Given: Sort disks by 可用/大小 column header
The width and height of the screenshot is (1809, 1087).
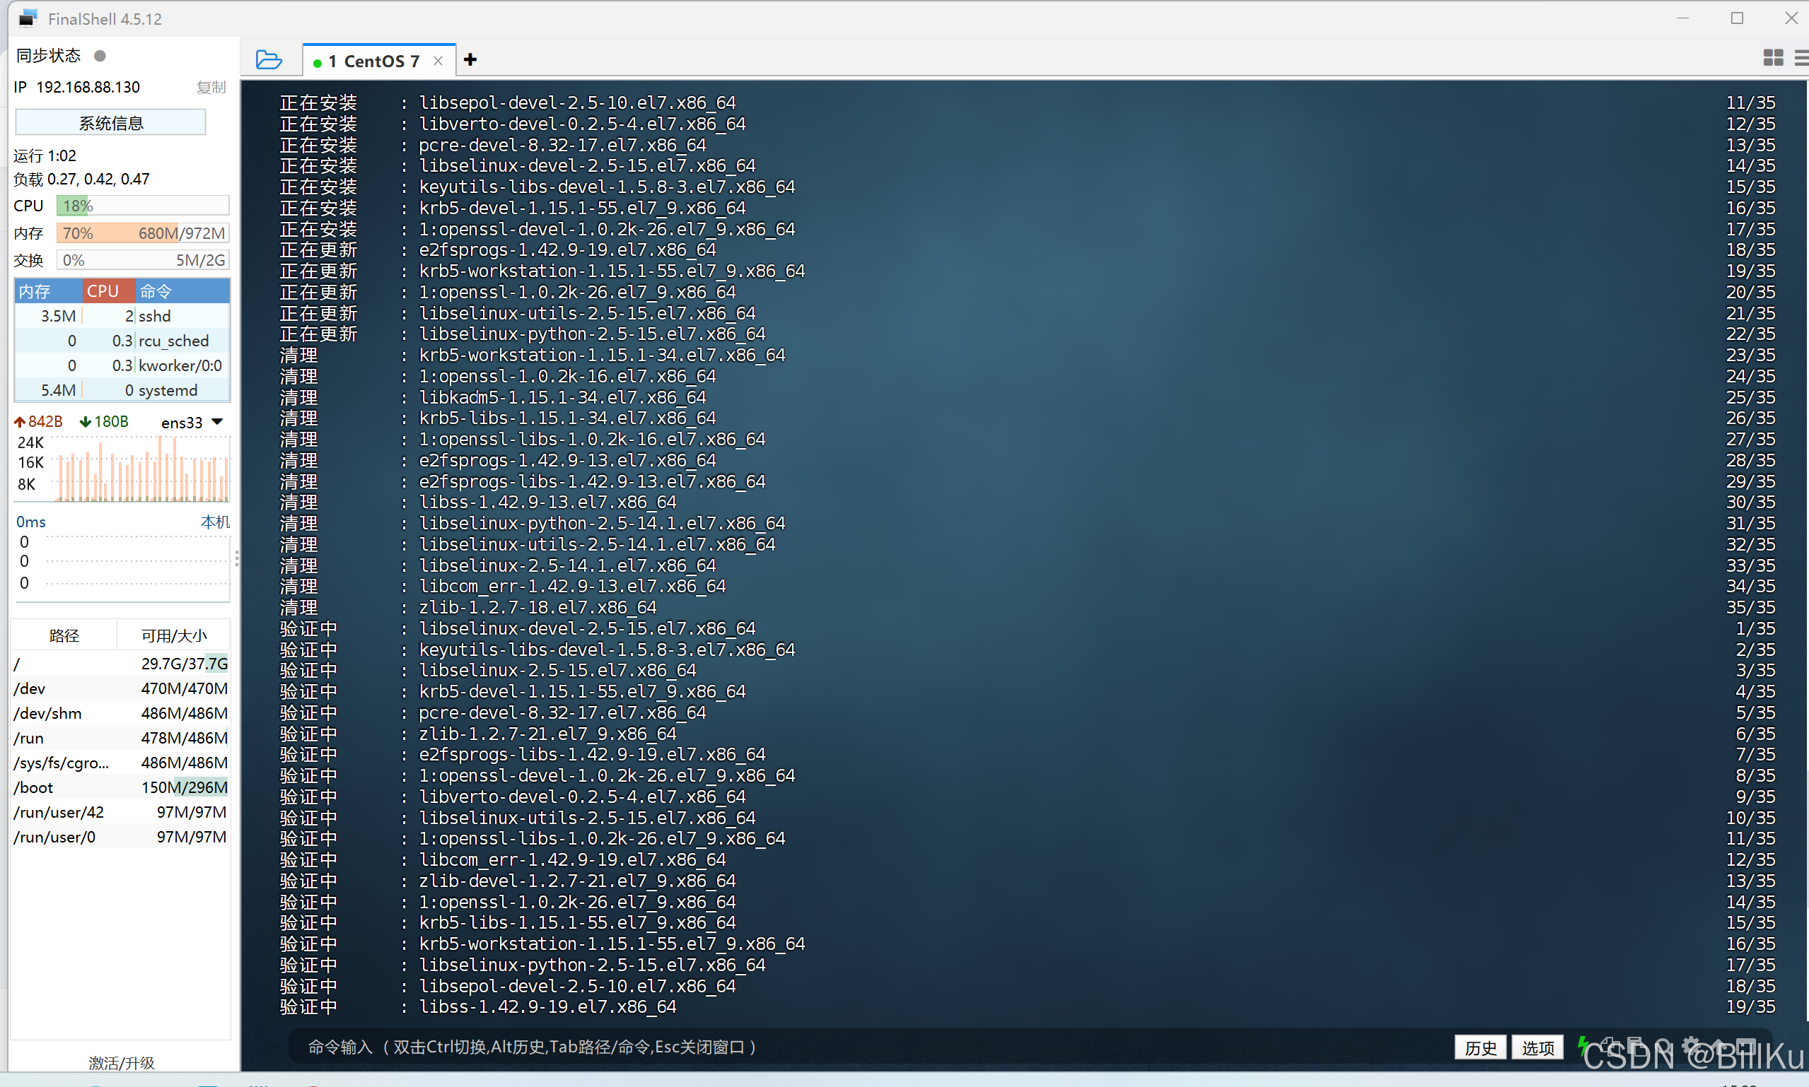Looking at the screenshot, I should tap(175, 636).
